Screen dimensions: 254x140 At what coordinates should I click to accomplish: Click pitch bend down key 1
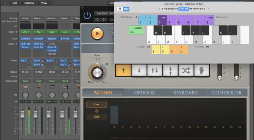tap(143, 20)
